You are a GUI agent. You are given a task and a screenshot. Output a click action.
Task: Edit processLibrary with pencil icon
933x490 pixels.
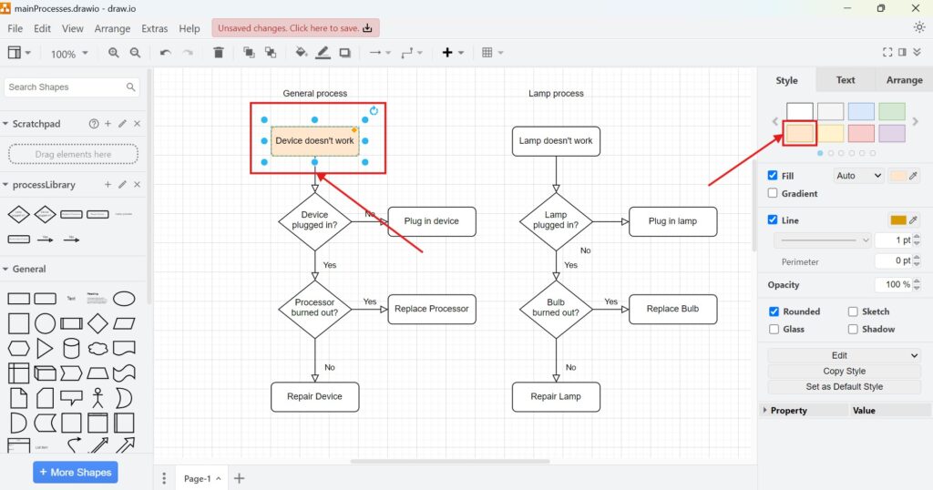click(x=122, y=185)
